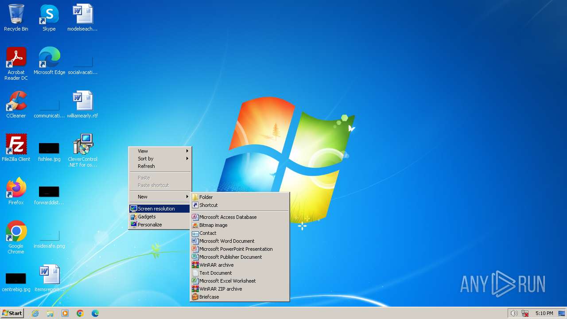
Task: Select the CleverControl .NET installer icon
Action: click(82, 151)
